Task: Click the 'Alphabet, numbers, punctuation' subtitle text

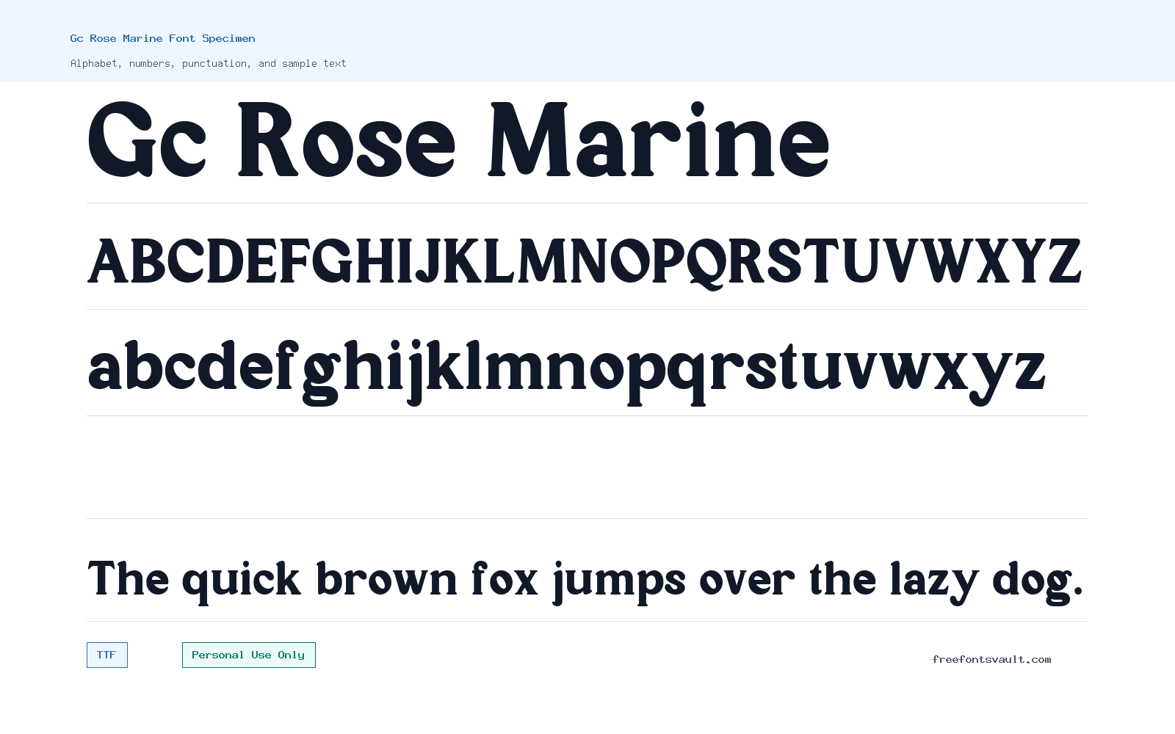Action: point(208,63)
